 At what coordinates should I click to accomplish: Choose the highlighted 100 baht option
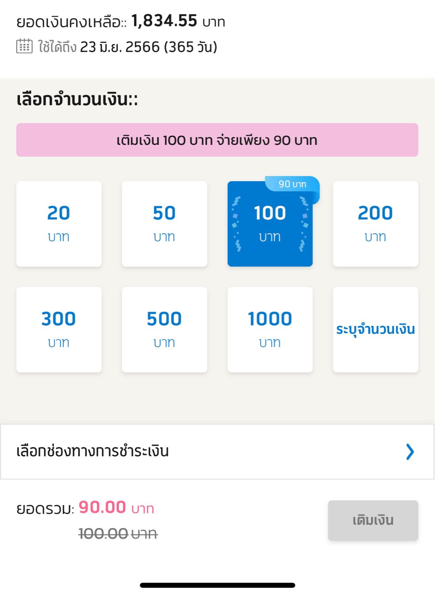pyautogui.click(x=270, y=224)
